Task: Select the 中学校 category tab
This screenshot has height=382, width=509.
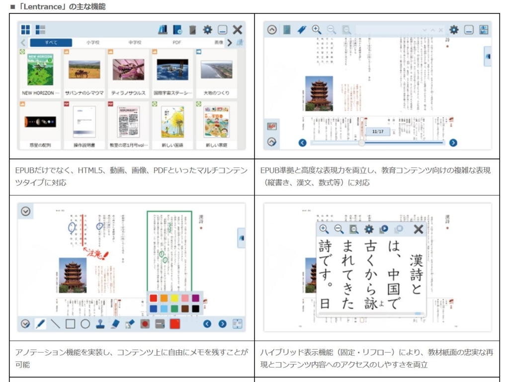Action: point(135,43)
